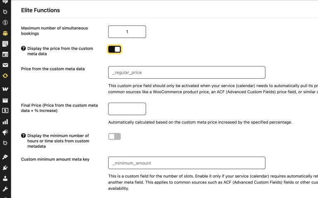Screen dimensions: 318x198
Task: Open the person Users icon
Action: point(5,178)
